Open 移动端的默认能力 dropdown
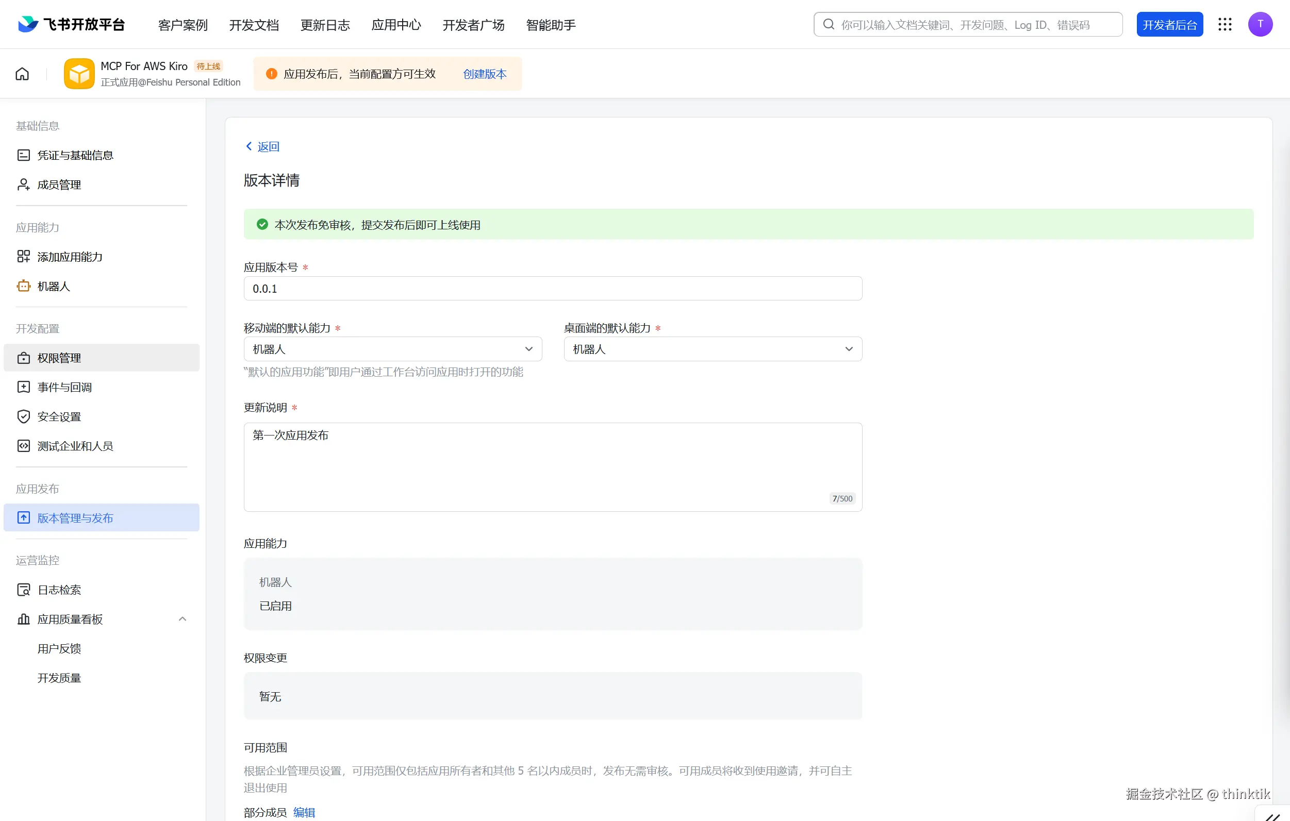This screenshot has width=1290, height=821. (392, 349)
